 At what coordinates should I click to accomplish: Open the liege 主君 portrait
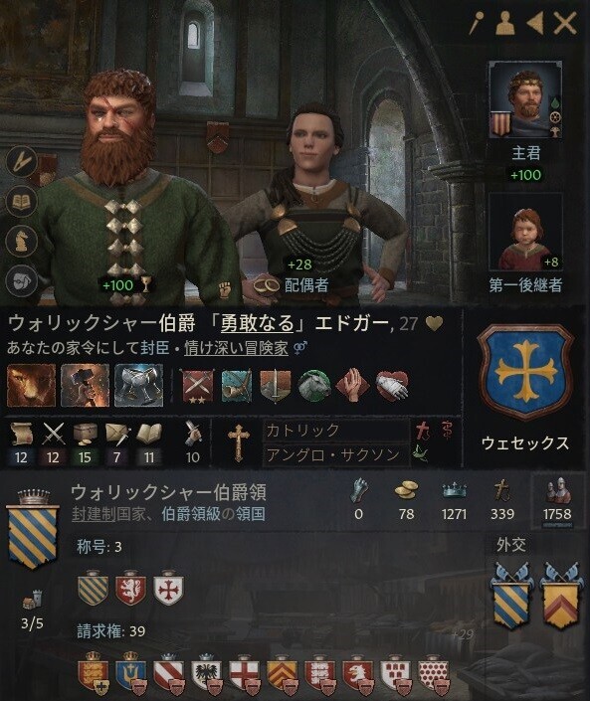click(x=525, y=100)
